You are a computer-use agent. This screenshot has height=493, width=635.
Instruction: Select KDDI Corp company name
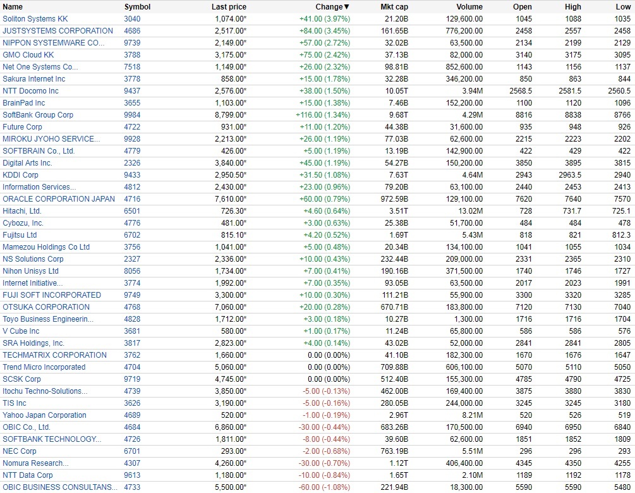(x=20, y=175)
